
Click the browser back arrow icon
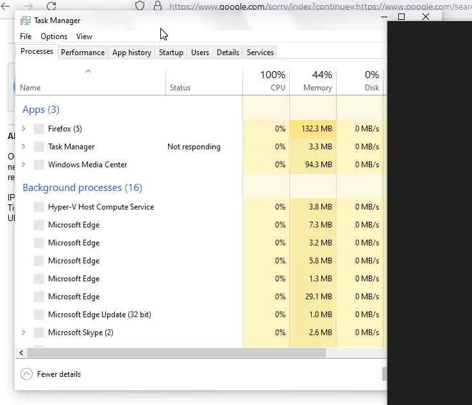(5, 6)
